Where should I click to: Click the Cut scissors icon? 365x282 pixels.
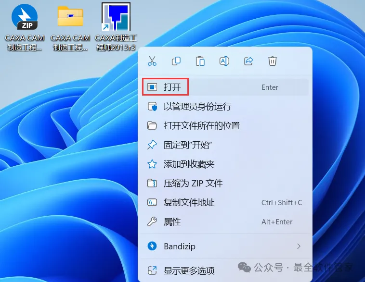(x=152, y=61)
